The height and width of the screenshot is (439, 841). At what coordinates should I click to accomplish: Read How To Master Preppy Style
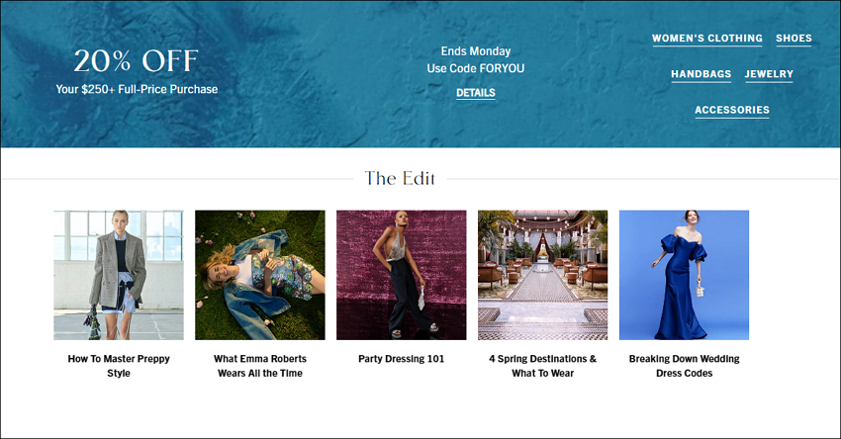[119, 366]
